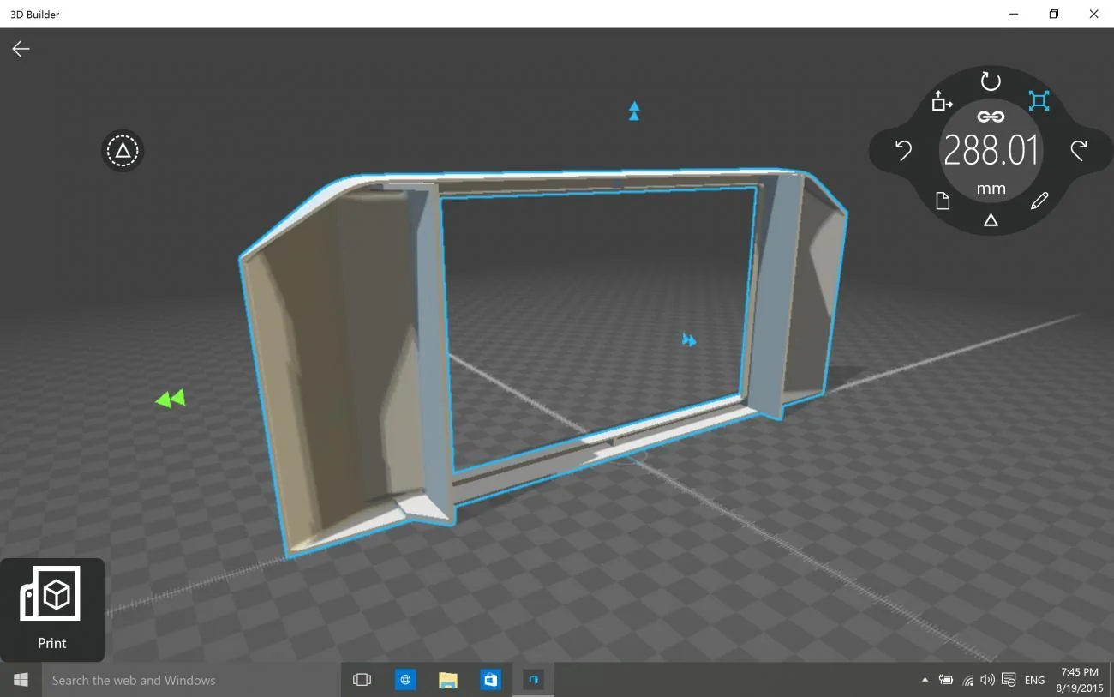The width and height of the screenshot is (1114, 697).
Task: Open File Explorer from the taskbar
Action: click(447, 680)
